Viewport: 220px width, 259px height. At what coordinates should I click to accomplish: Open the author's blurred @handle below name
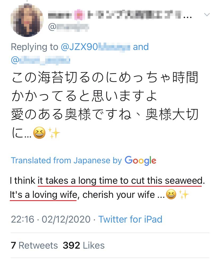69,27
